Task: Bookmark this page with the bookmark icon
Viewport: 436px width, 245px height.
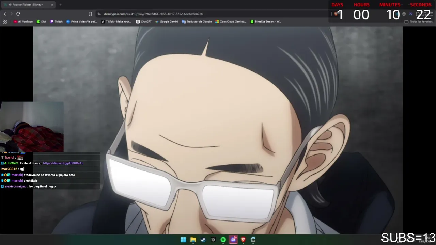Action: pyautogui.click(x=90, y=14)
